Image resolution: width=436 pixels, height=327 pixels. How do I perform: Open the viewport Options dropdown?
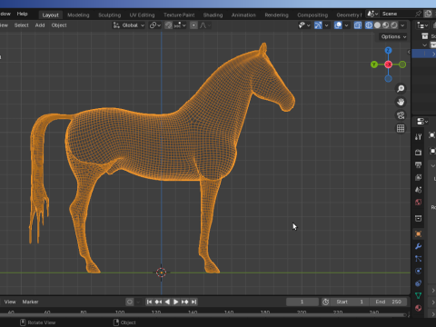393,36
